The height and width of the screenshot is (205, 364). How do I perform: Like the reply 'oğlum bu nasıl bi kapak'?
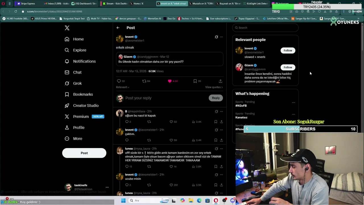(173, 122)
